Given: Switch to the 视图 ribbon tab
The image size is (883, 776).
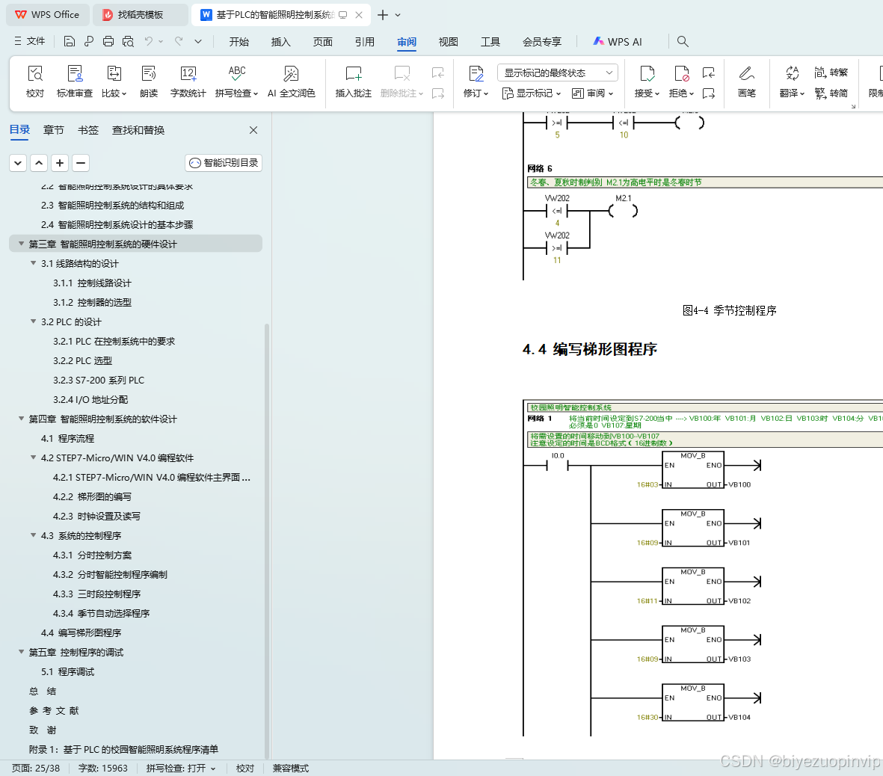Looking at the screenshot, I should pyautogui.click(x=449, y=42).
